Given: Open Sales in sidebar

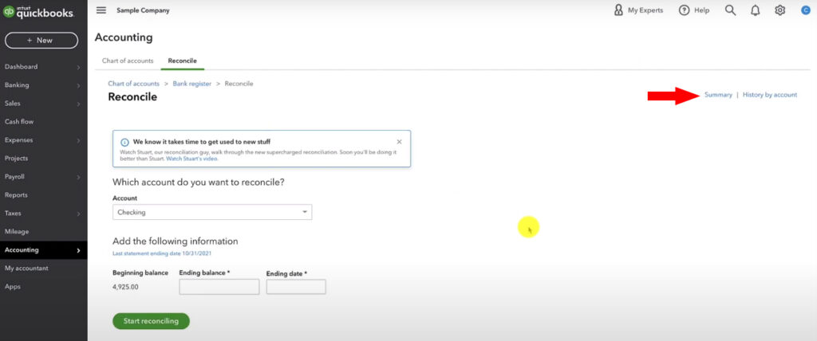Looking at the screenshot, I should [13, 103].
